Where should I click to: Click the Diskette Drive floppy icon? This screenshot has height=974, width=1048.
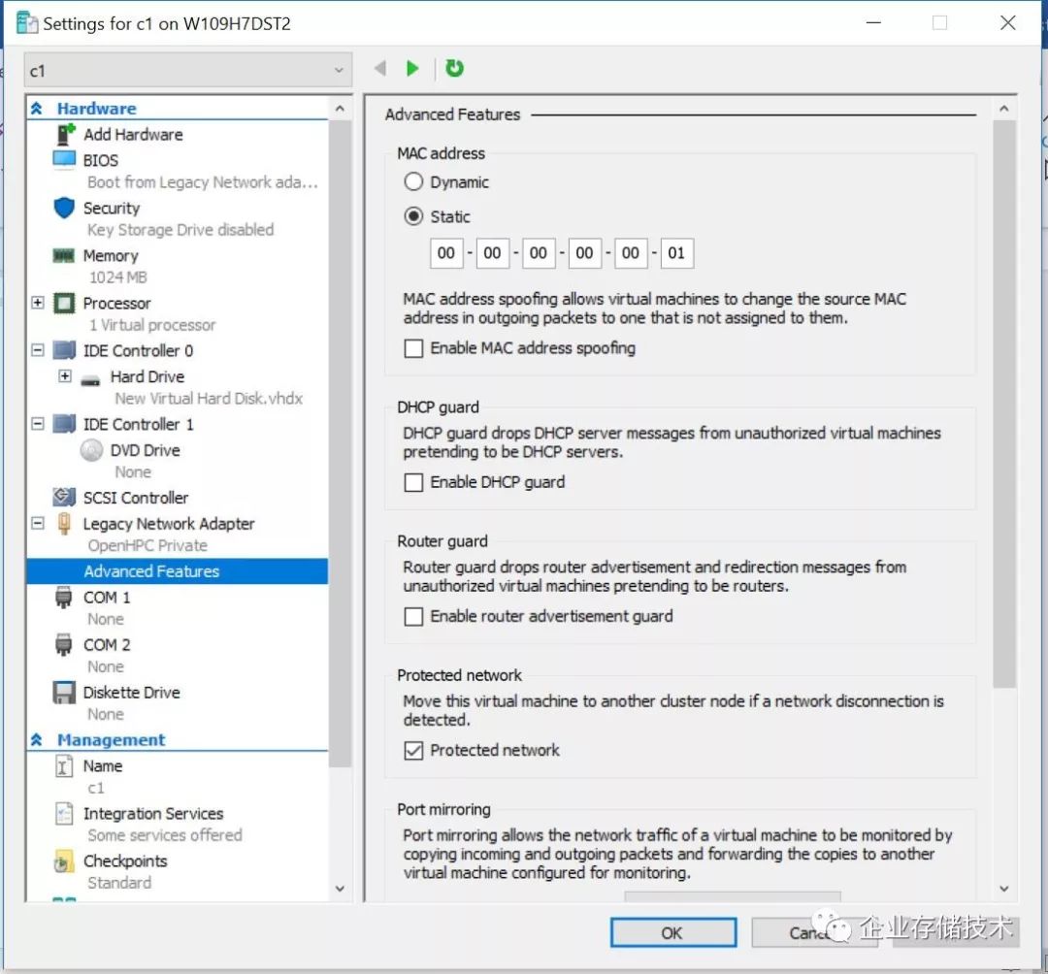point(64,693)
